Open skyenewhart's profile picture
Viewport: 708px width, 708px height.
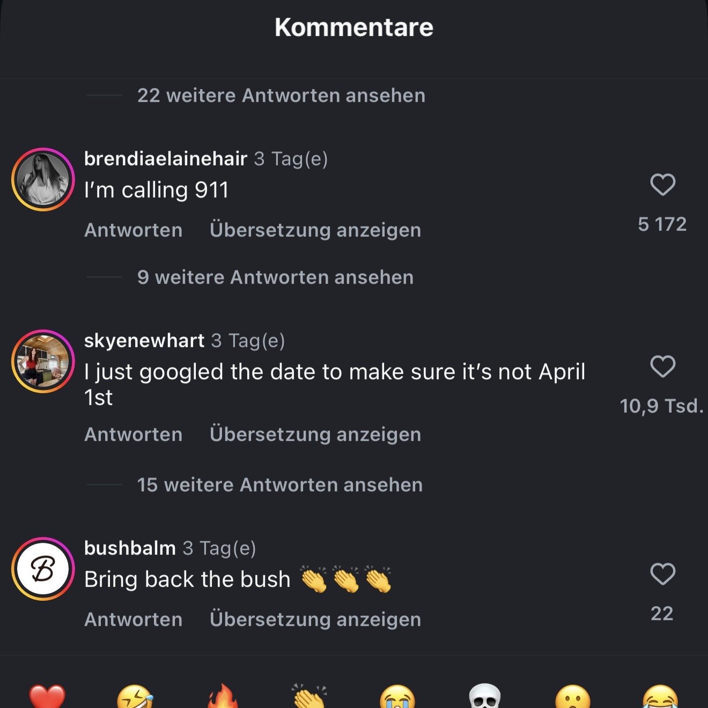coord(43,362)
